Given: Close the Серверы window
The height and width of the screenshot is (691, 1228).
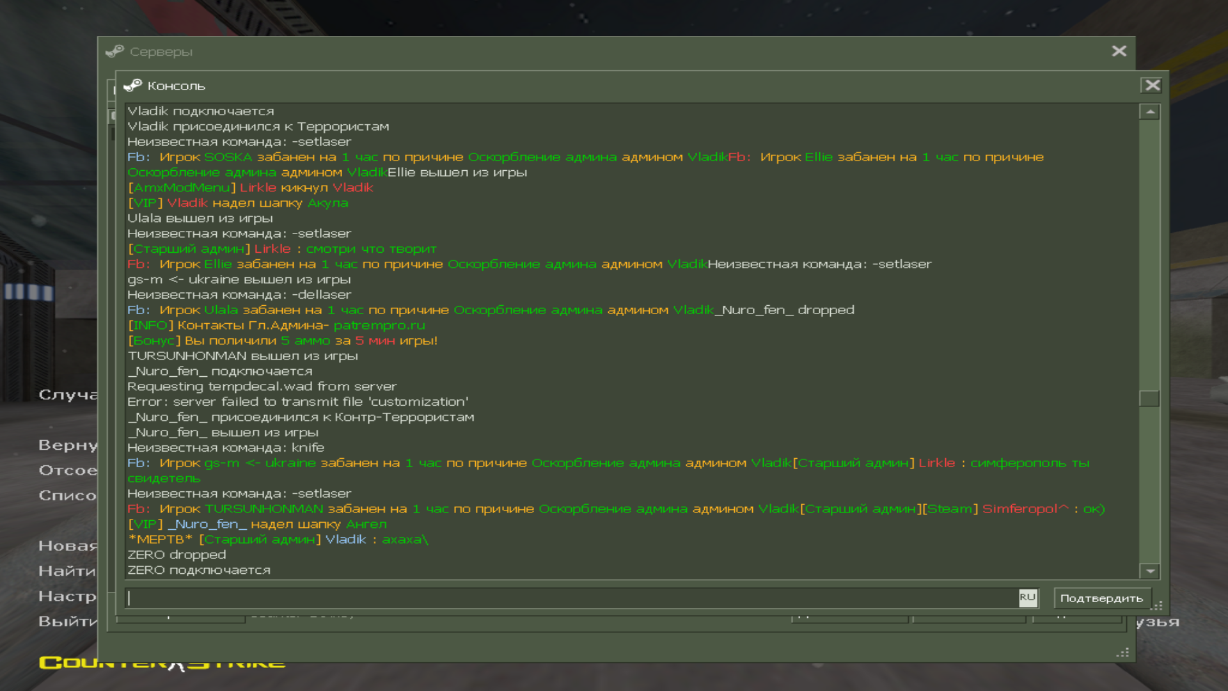Looking at the screenshot, I should point(1119,51).
